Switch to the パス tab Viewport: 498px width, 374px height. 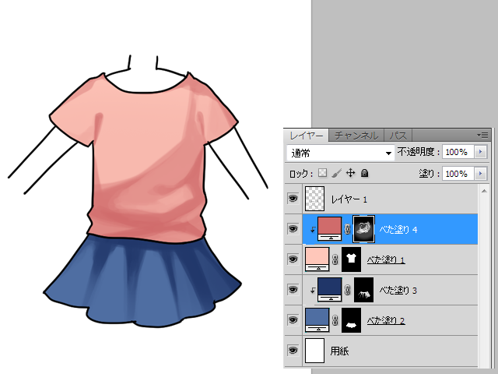[398, 135]
